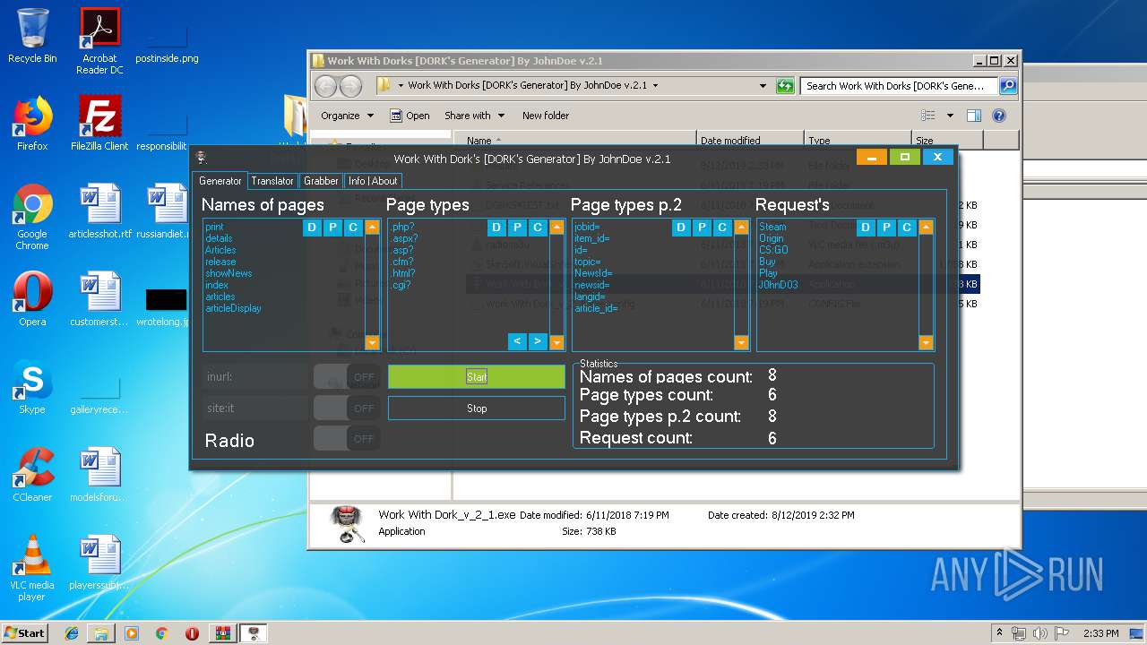Click Date modified column header in Explorer
The height and width of the screenshot is (645, 1147).
point(750,140)
